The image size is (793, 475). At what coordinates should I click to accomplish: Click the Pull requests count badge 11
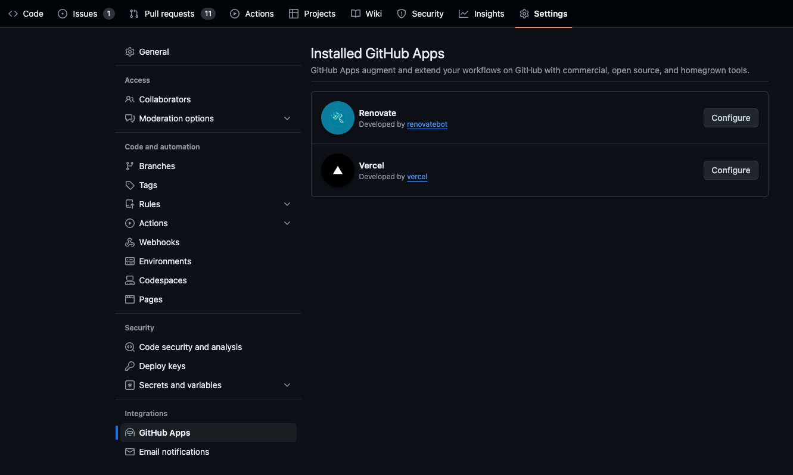pos(208,14)
